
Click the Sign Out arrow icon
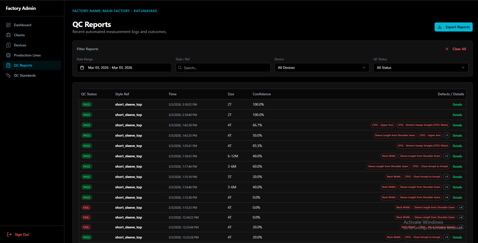click(x=9, y=234)
